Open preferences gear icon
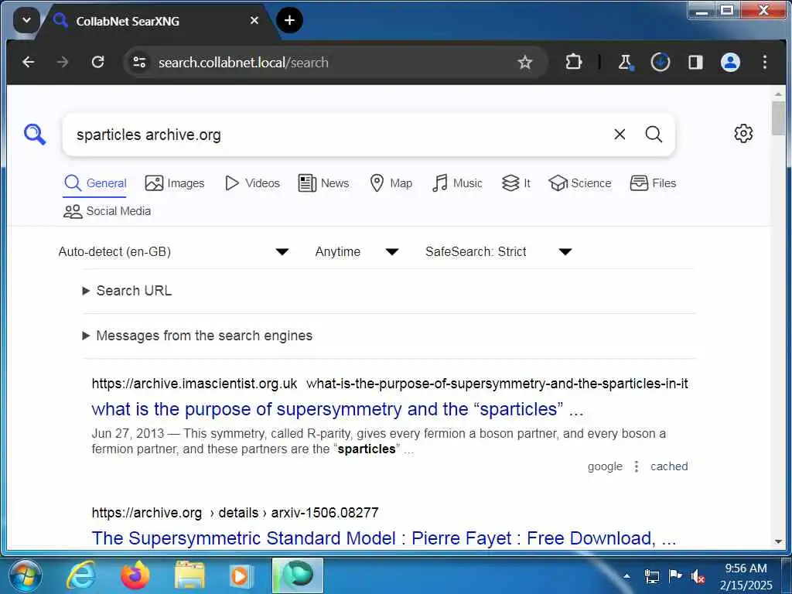This screenshot has height=594, width=792. tap(743, 134)
